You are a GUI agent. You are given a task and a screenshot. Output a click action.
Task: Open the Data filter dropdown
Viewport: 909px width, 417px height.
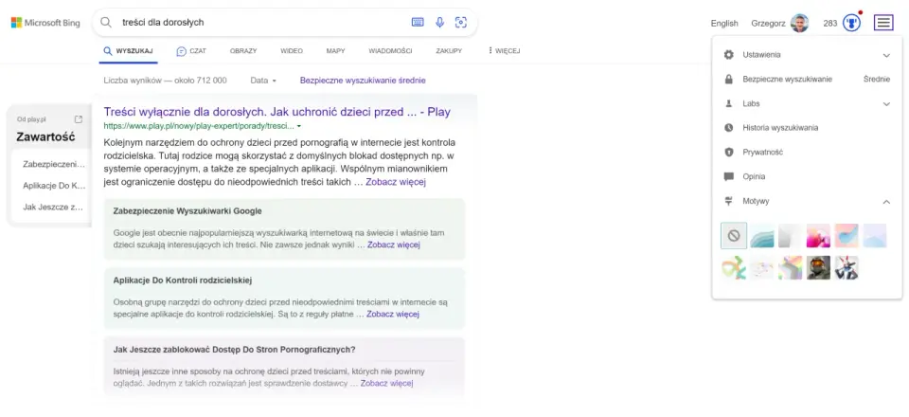click(x=263, y=81)
